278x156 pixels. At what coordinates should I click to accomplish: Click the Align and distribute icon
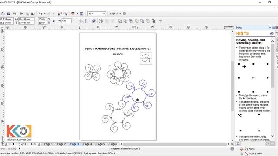[161, 21]
